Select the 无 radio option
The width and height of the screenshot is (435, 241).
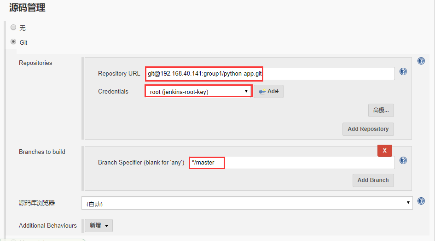[x=13, y=27]
